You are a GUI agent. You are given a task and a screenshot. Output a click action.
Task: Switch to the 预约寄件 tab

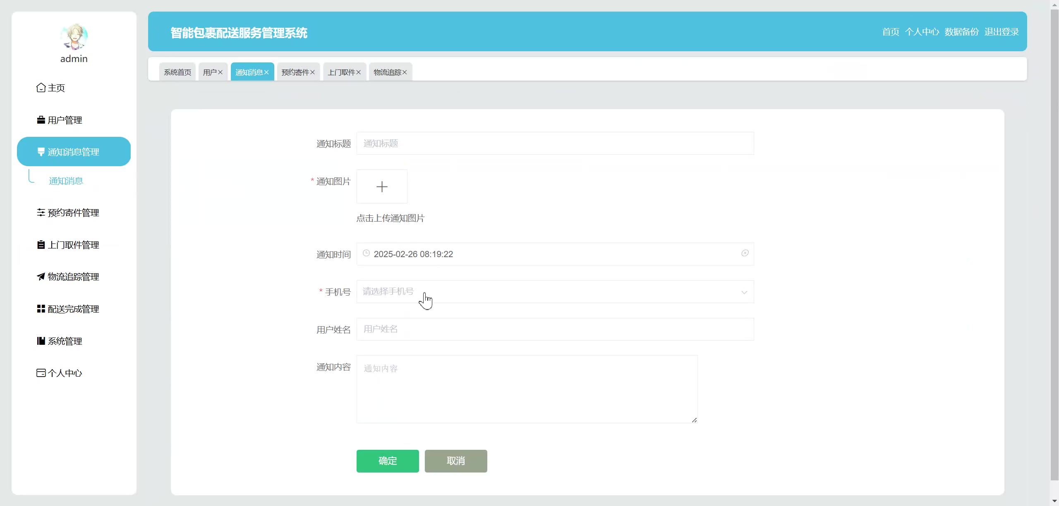click(295, 72)
